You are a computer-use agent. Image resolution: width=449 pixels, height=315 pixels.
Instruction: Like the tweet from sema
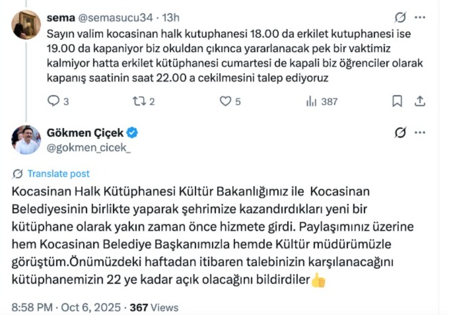click(x=225, y=101)
